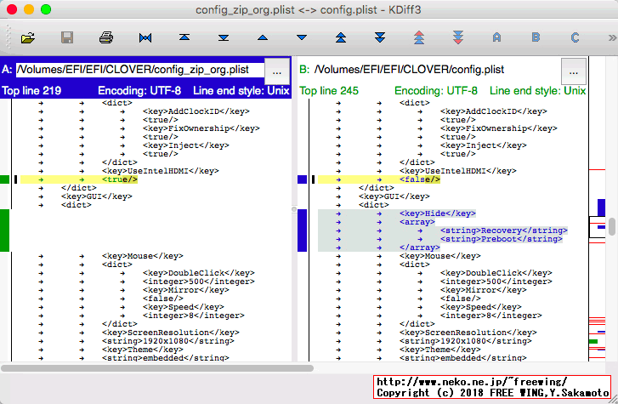This screenshot has width=618, height=404.
Task: Select lines from C
Action: (575, 37)
